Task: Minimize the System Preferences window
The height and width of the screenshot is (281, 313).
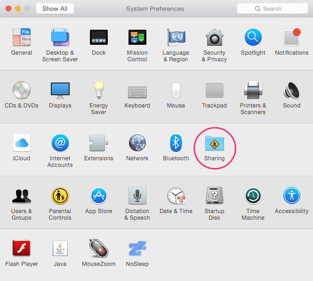Action: [18, 8]
